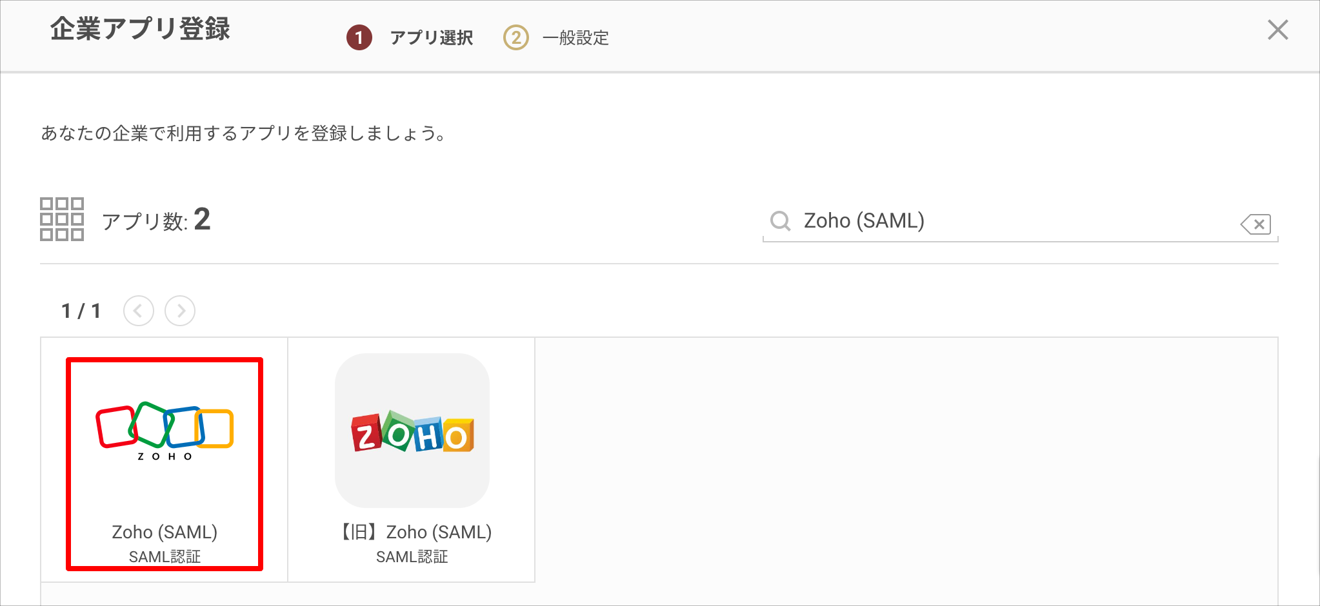Close the 企業アプリ登録 dialog

click(1277, 30)
